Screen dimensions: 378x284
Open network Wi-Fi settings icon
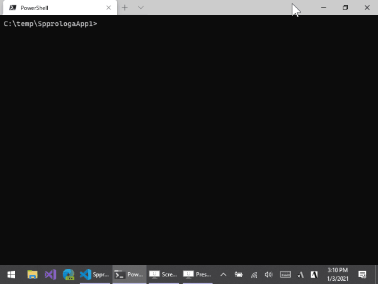(x=254, y=275)
